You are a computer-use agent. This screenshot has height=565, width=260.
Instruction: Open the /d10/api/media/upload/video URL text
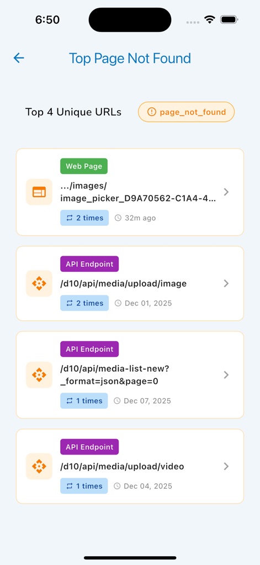(x=122, y=467)
